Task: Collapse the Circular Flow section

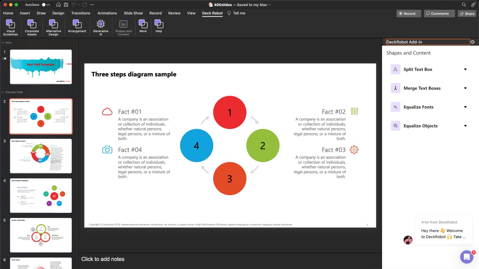Action: pos(3,92)
